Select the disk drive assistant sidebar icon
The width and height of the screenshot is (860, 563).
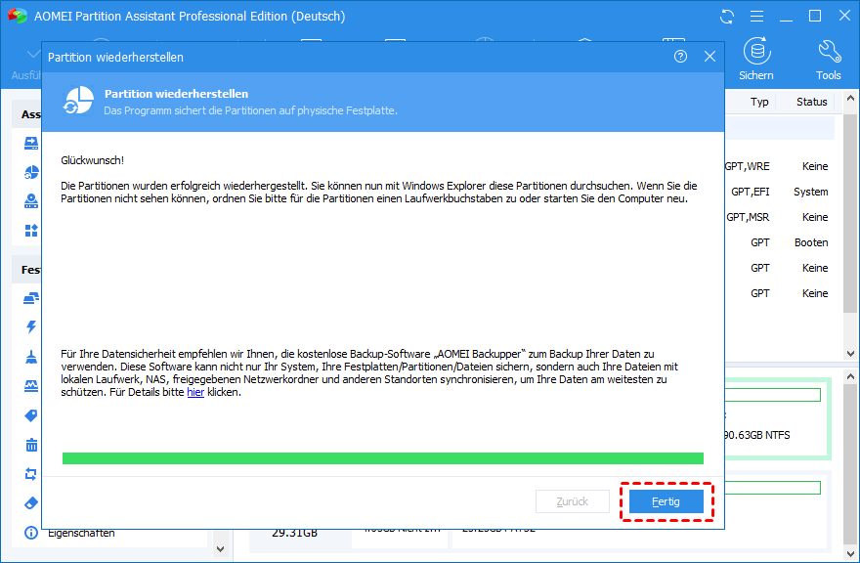[31, 201]
